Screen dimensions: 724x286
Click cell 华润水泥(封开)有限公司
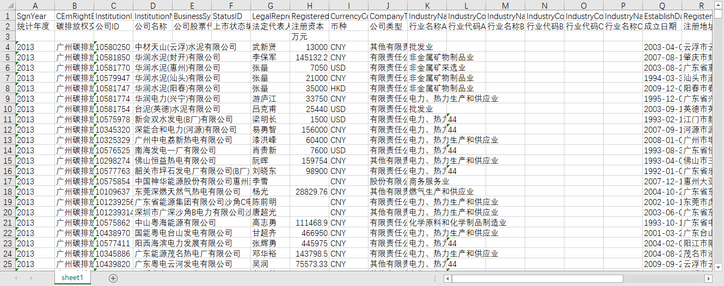[177, 57]
